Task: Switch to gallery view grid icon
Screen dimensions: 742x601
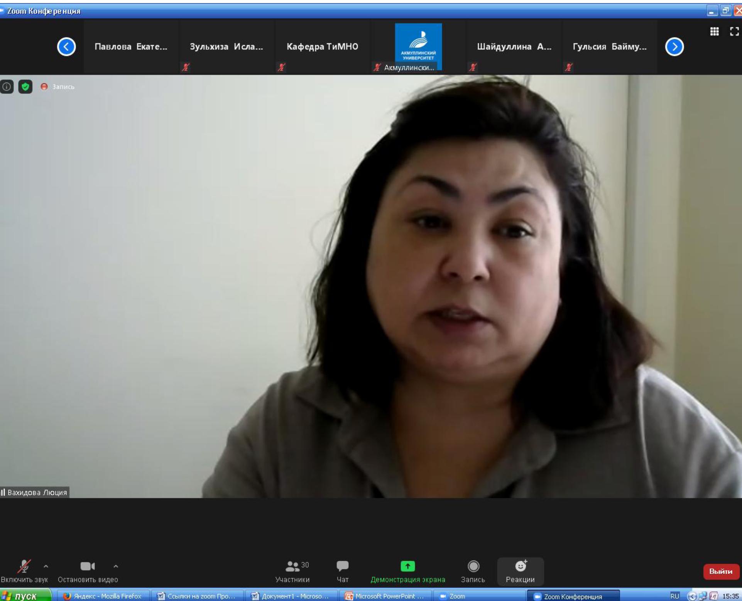Action: (x=714, y=32)
